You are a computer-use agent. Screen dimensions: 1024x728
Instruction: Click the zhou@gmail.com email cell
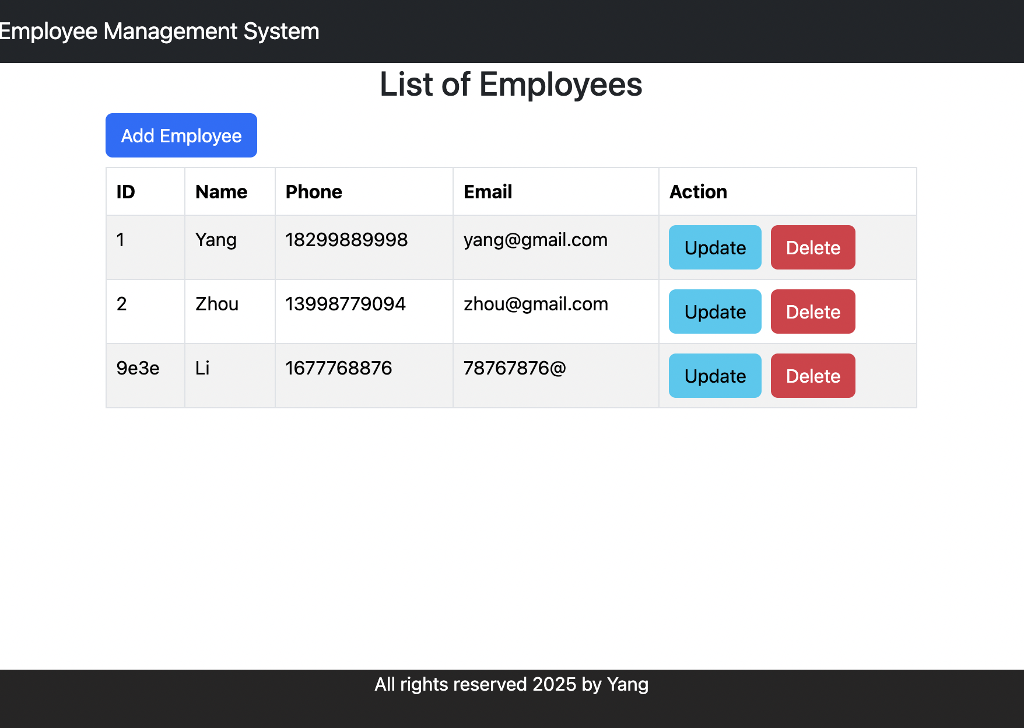pyautogui.click(x=535, y=304)
